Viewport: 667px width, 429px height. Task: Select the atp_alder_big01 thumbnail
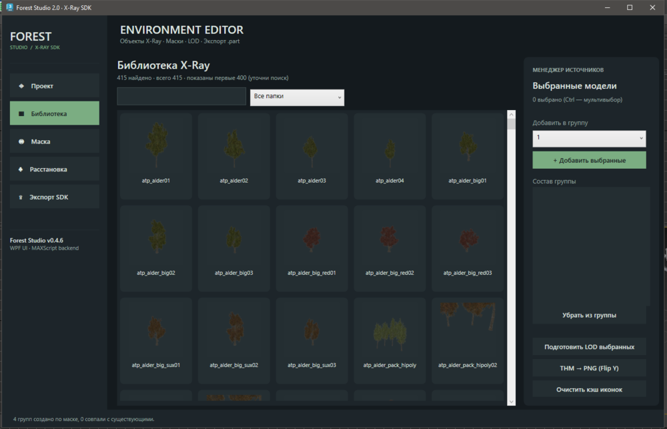point(468,155)
